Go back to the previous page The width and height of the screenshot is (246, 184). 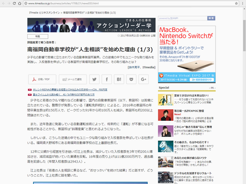point(4,3)
